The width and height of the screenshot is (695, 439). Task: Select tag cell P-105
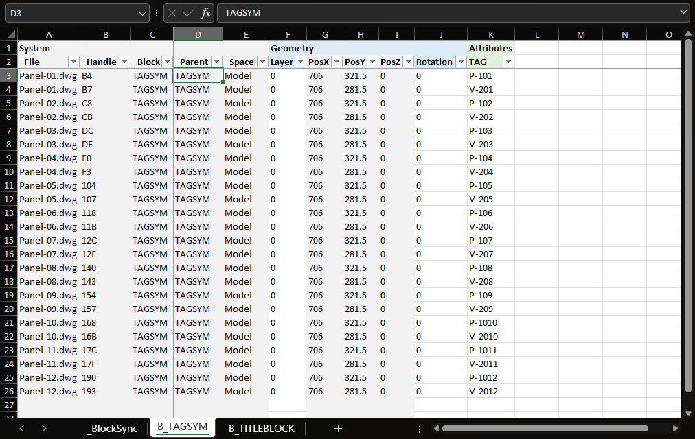coord(490,185)
